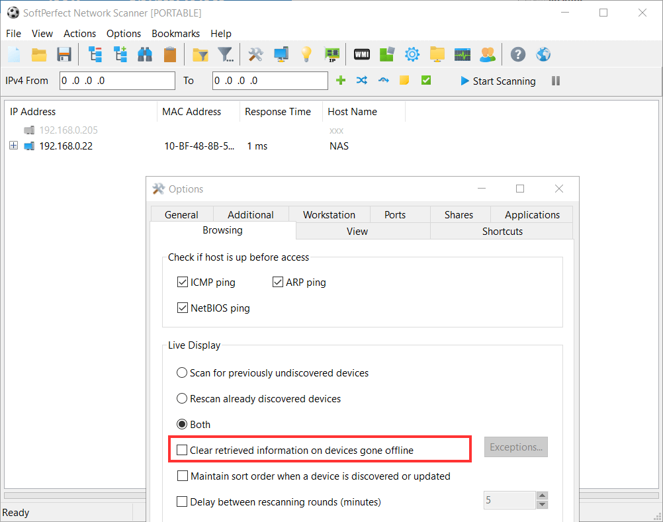Click the green squares toolbar icon
Image resolution: width=663 pixels, height=522 pixels.
coord(387,54)
